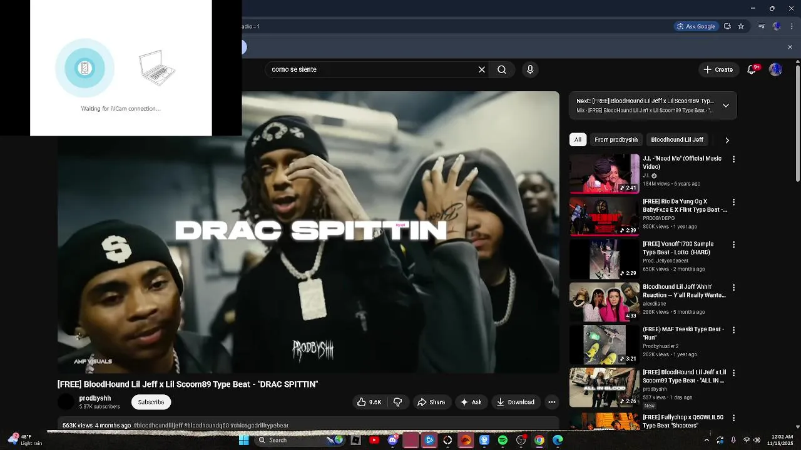
Task: Click the Ask button under the video
Action: (x=471, y=402)
